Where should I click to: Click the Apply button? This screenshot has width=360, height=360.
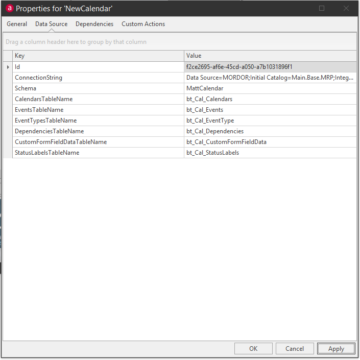(336, 349)
